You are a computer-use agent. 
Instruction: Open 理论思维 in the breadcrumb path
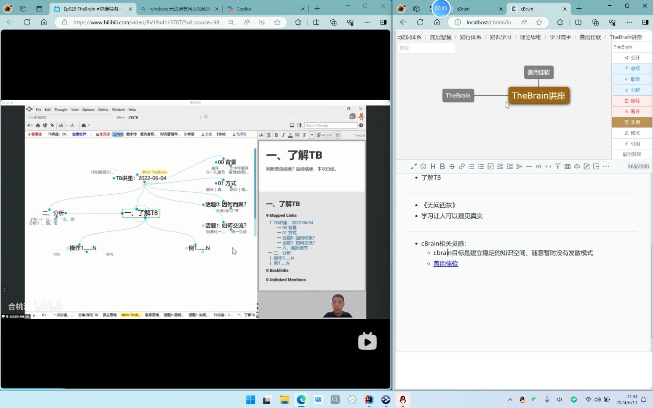tap(530, 37)
